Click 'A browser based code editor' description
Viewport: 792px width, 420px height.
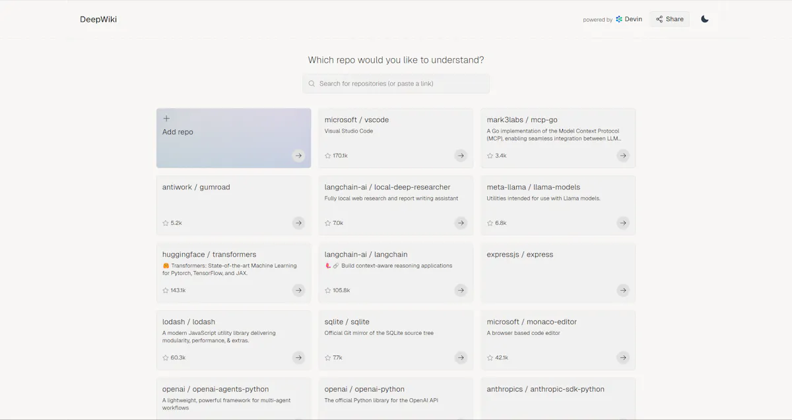523,333
